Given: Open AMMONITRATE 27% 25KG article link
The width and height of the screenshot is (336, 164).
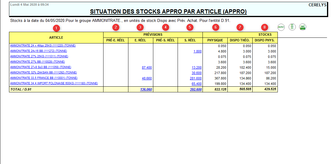Looking at the screenshot, I should pyautogui.click(x=39, y=56).
